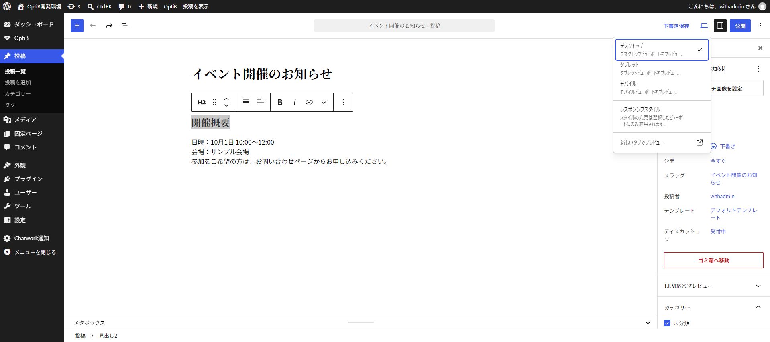Open the Ctrl+K search in admin bar
The height and width of the screenshot is (342, 770).
click(x=100, y=6)
